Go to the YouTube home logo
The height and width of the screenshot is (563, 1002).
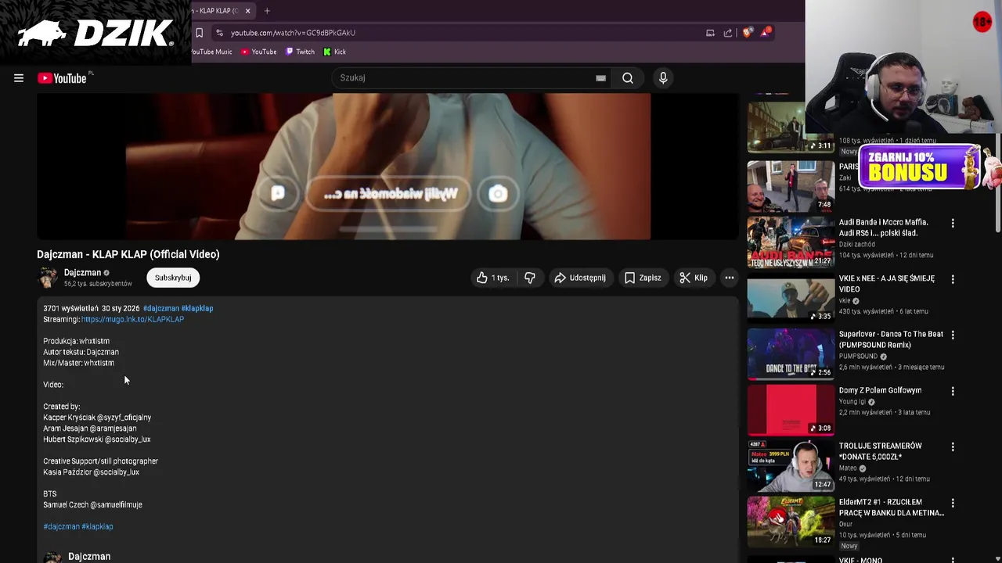coord(62,78)
